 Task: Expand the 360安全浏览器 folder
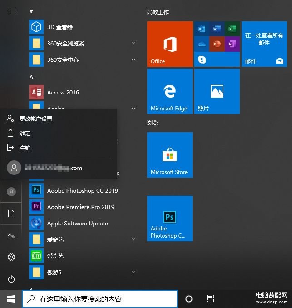(x=134, y=44)
